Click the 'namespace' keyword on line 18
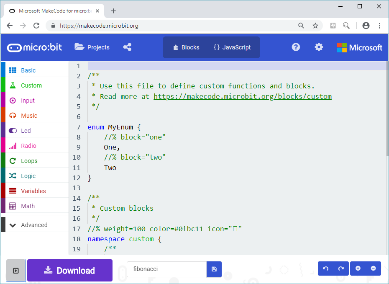The width and height of the screenshot is (389, 284). (x=106, y=239)
